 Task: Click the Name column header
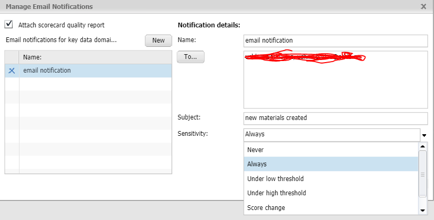[x=95, y=57]
